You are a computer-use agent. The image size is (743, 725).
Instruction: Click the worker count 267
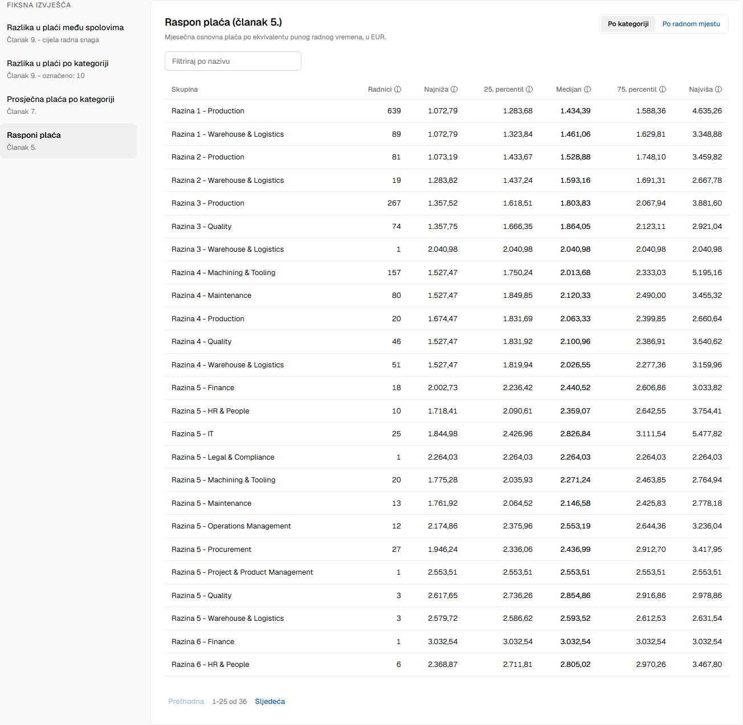pos(394,203)
